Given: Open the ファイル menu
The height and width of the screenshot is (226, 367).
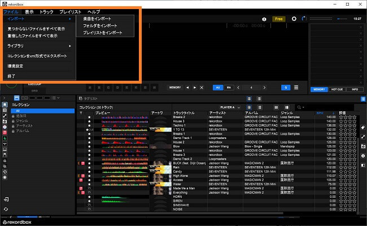Looking at the screenshot, I should [x=11, y=12].
